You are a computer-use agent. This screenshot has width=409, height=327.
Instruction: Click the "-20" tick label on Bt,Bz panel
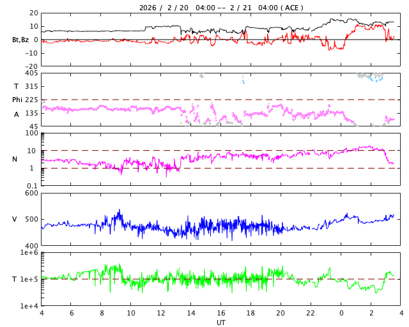(x=29, y=66)
